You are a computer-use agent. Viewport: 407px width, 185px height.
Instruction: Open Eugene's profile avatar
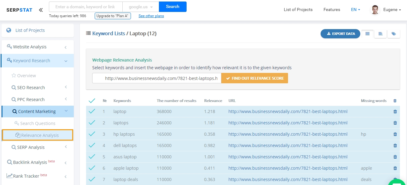point(375,10)
